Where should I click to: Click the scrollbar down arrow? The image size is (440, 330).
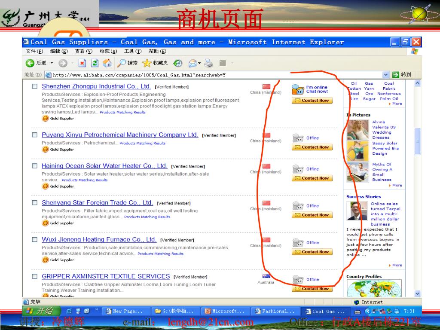tap(418, 293)
